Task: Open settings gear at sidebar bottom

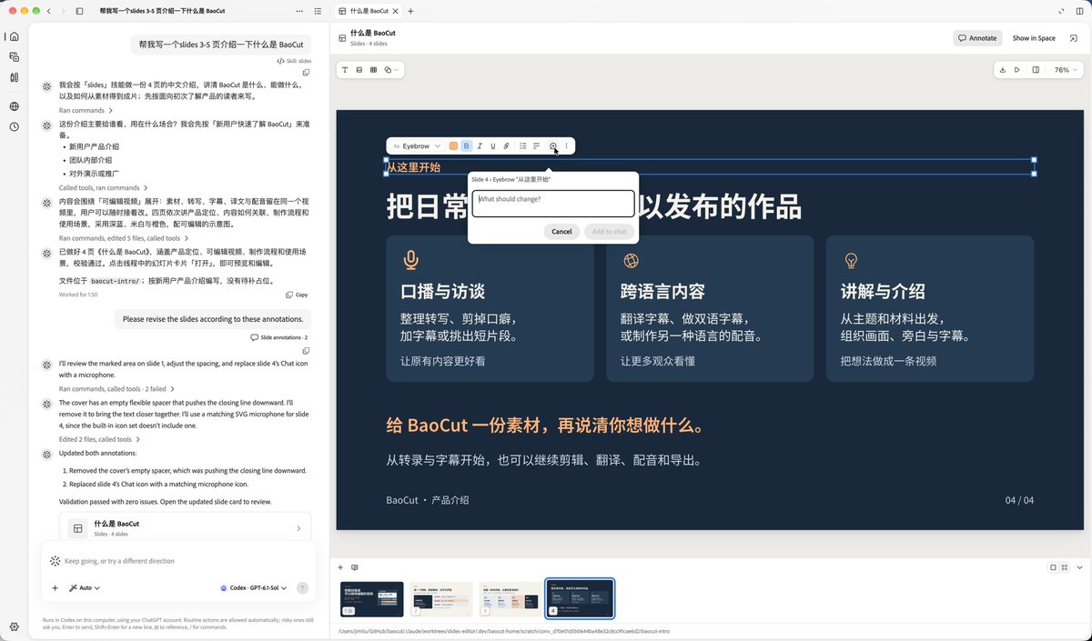Action: pyautogui.click(x=14, y=626)
